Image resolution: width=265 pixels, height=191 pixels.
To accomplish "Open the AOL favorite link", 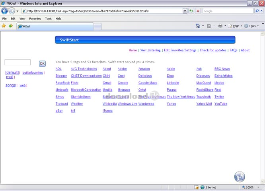I will coord(58,69).
